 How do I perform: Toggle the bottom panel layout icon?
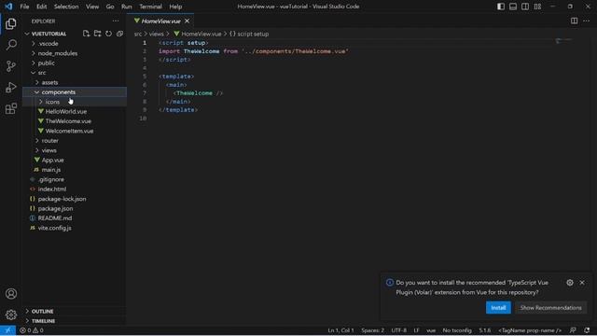513,7
